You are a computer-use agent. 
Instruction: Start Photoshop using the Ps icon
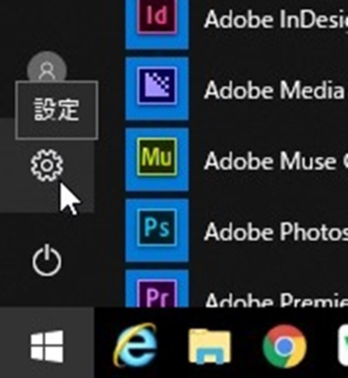click(157, 230)
